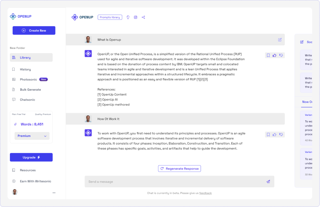
Task: Select Library in the sidebar
Action: tap(31, 57)
